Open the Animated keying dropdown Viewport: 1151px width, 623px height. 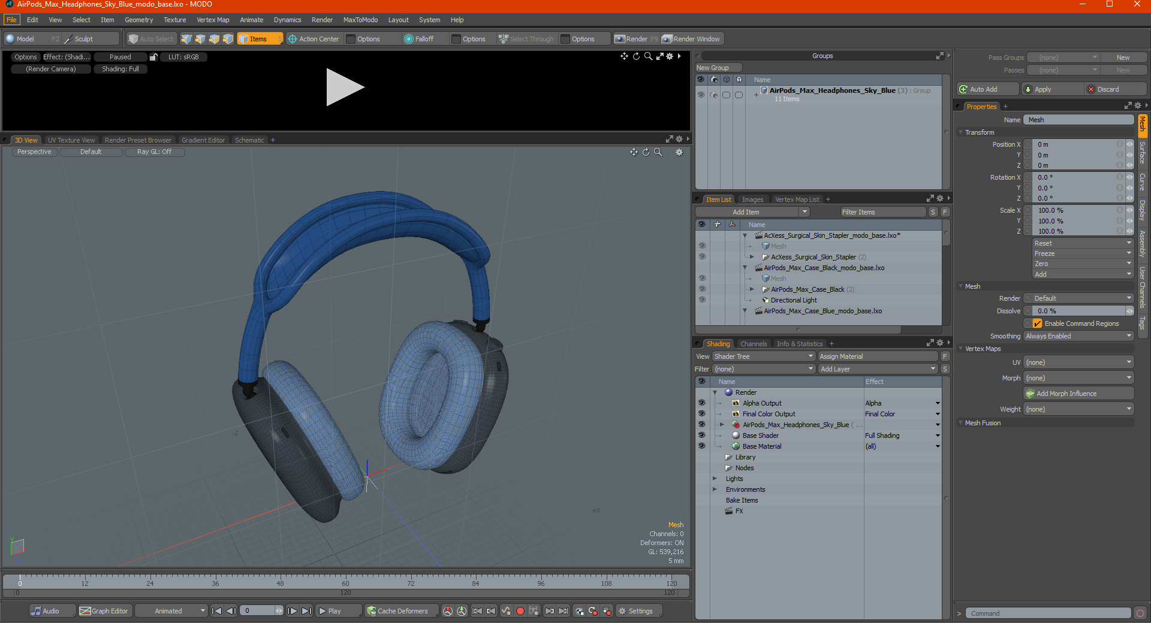point(171,611)
